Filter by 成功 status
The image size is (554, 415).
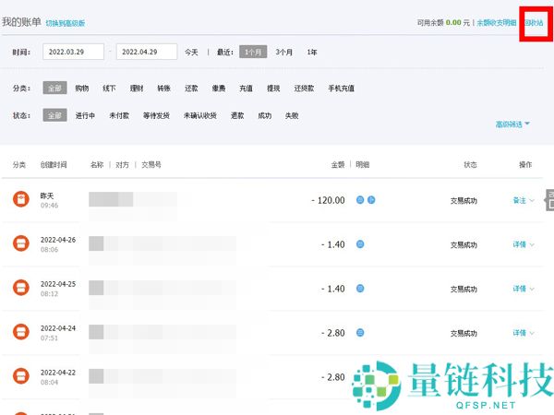pos(265,116)
